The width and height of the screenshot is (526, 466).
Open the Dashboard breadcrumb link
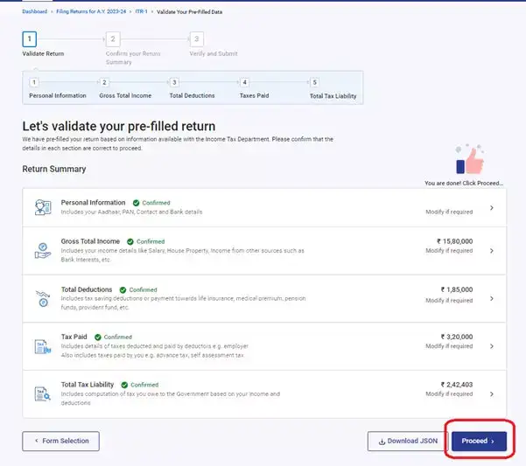(x=34, y=11)
